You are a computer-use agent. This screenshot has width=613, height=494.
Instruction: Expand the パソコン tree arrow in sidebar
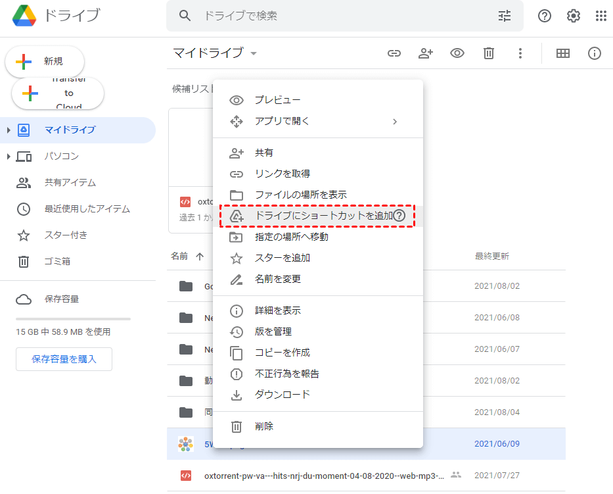pos(9,157)
